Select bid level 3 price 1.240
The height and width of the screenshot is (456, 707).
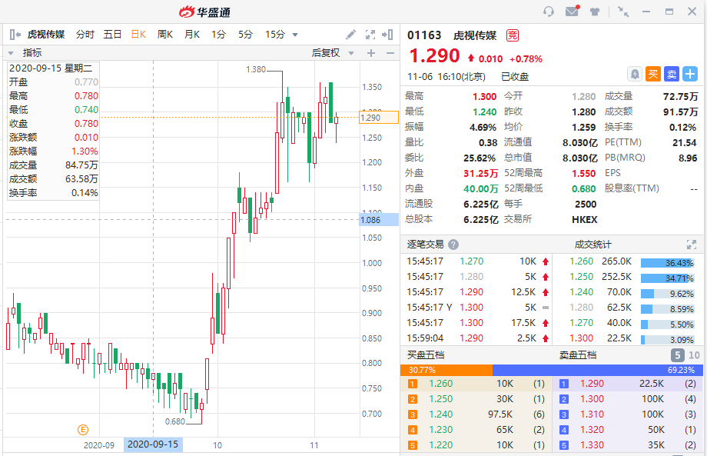440,414
